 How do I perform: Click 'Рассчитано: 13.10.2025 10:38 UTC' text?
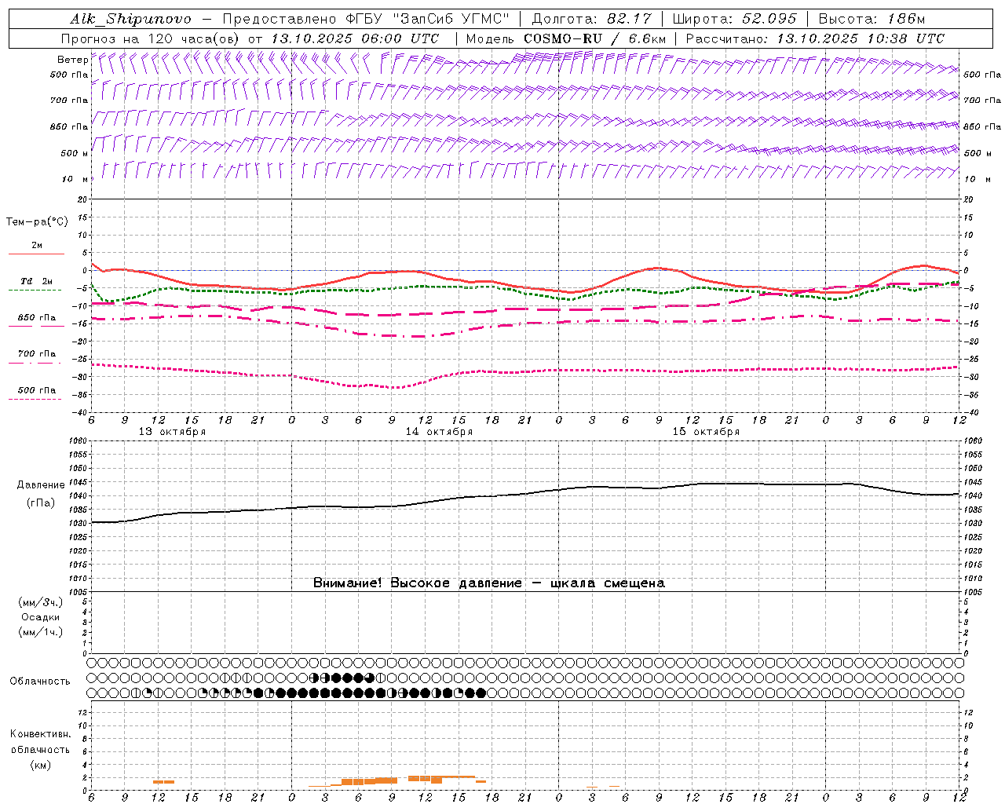point(815,38)
